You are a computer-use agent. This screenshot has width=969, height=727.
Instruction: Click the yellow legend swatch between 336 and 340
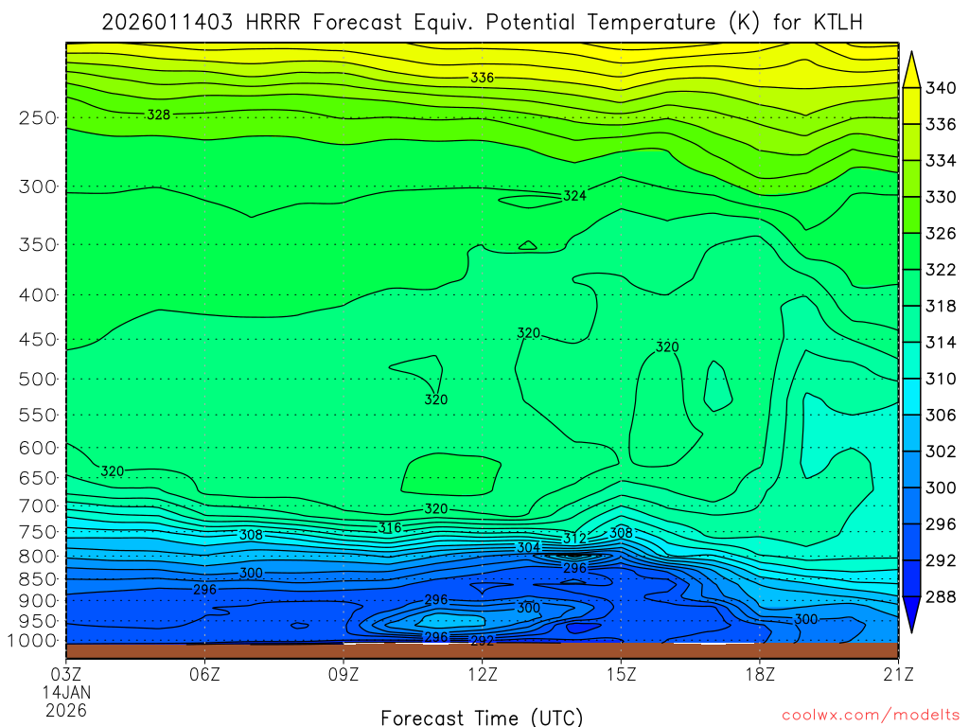click(x=911, y=106)
